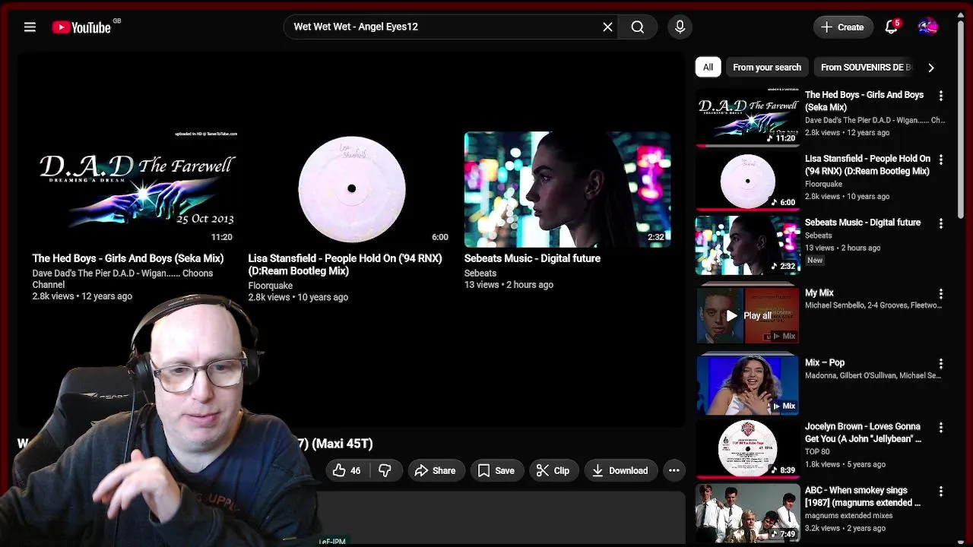Viewport: 973px width, 547px height.
Task: Open options for Mix – Pop
Action: tap(940, 363)
